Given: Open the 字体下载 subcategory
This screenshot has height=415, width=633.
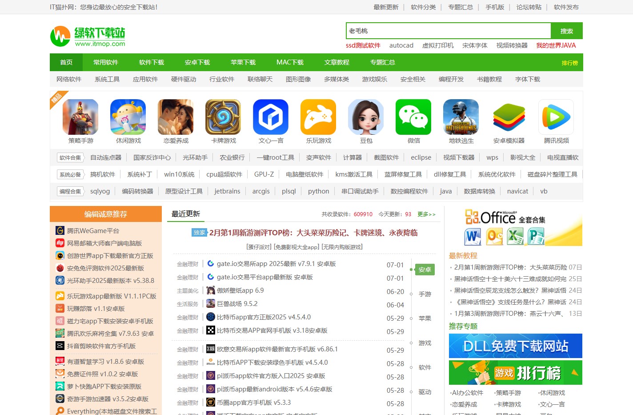Looking at the screenshot, I should 528,79.
